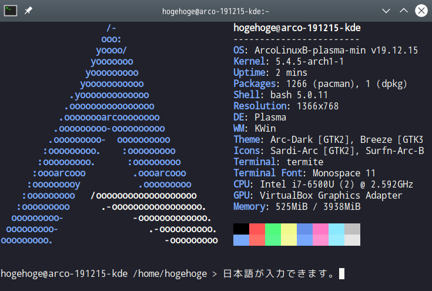The width and height of the screenshot is (432, 291).
Task: Click the prompt hostname hogehoge@arco-191215-kde at bottom
Action: [64, 274]
